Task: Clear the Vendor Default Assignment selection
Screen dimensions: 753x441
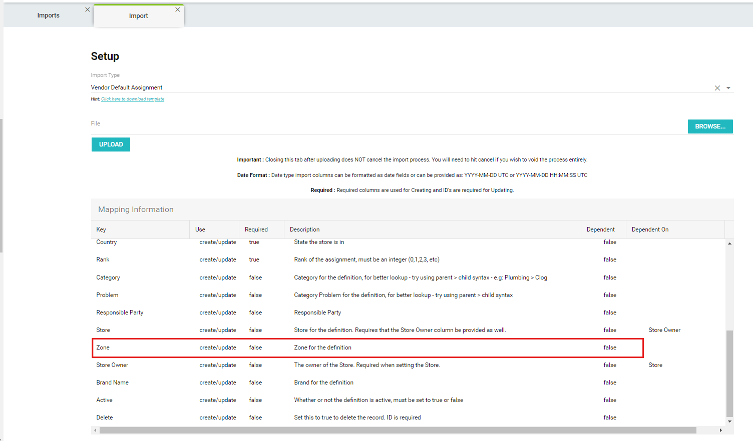Action: [717, 88]
